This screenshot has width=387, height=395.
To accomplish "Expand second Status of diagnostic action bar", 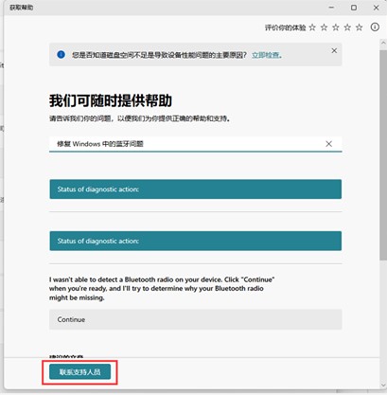I will [195, 241].
